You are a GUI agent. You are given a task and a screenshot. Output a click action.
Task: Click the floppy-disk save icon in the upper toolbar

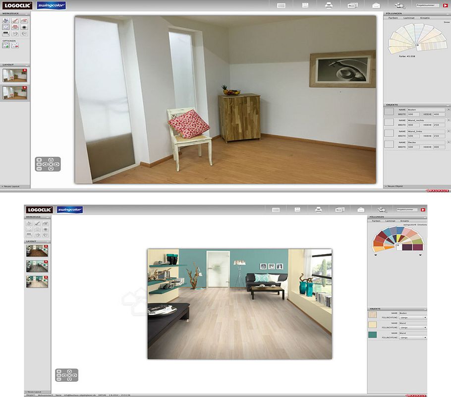(x=305, y=5)
